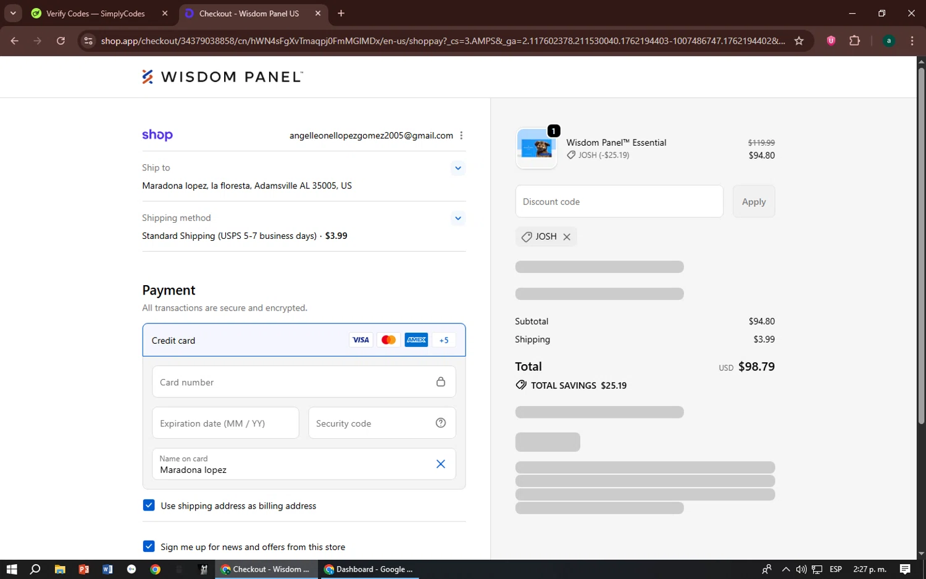Expand the Shipping method section
The height and width of the screenshot is (579, 926).
pos(457,218)
